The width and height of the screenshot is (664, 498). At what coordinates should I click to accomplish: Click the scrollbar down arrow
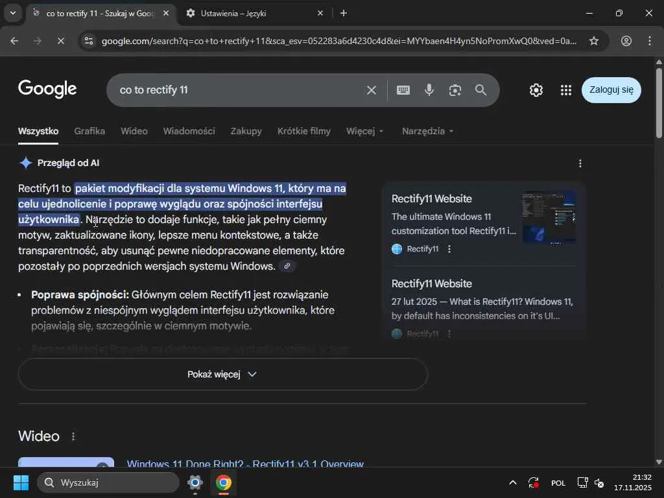(659, 462)
